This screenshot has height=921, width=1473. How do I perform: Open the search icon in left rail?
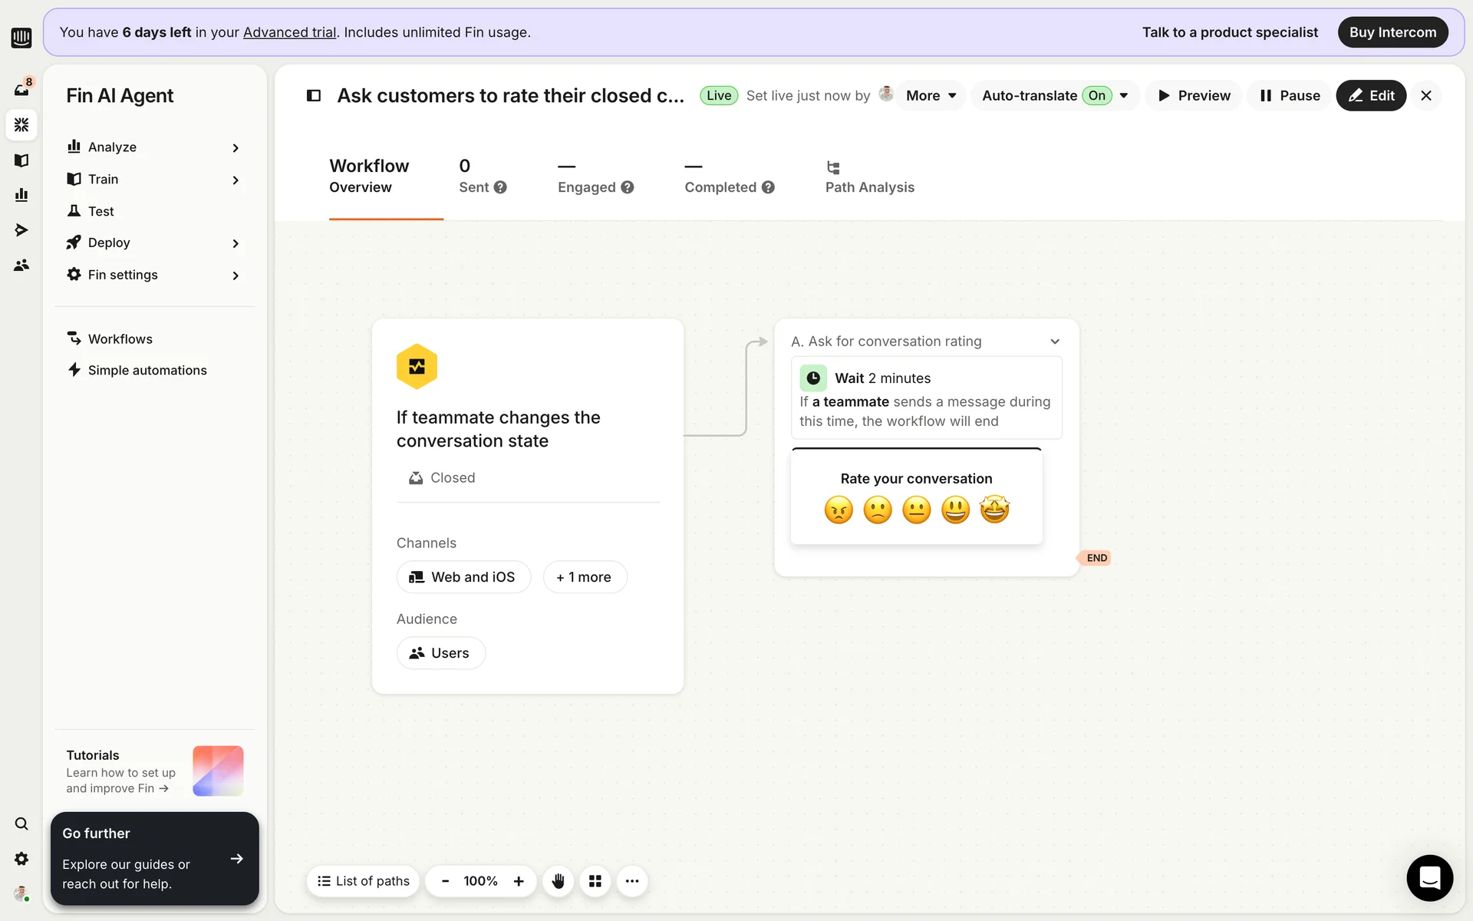click(21, 824)
